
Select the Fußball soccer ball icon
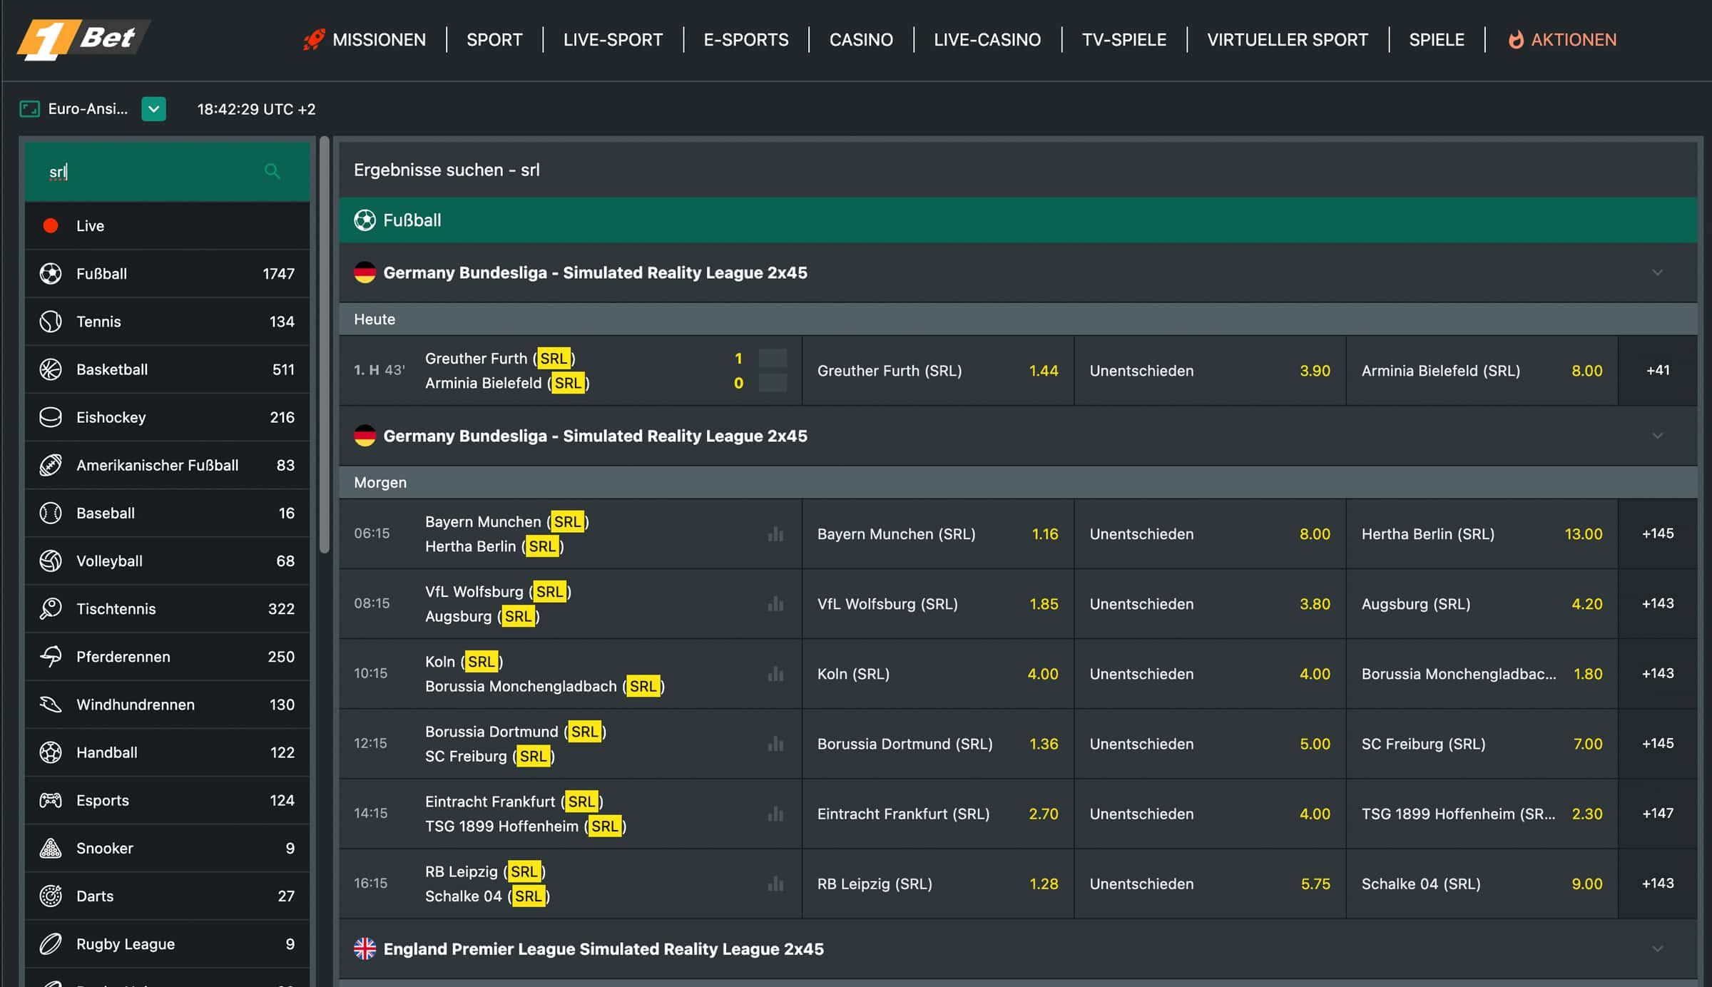(x=51, y=273)
